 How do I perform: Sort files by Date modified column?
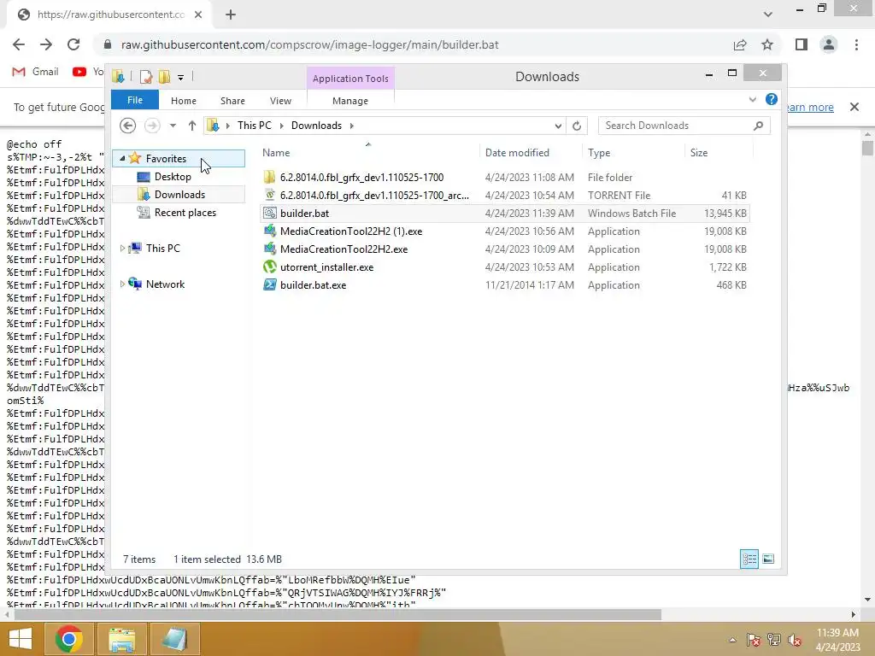pos(517,153)
